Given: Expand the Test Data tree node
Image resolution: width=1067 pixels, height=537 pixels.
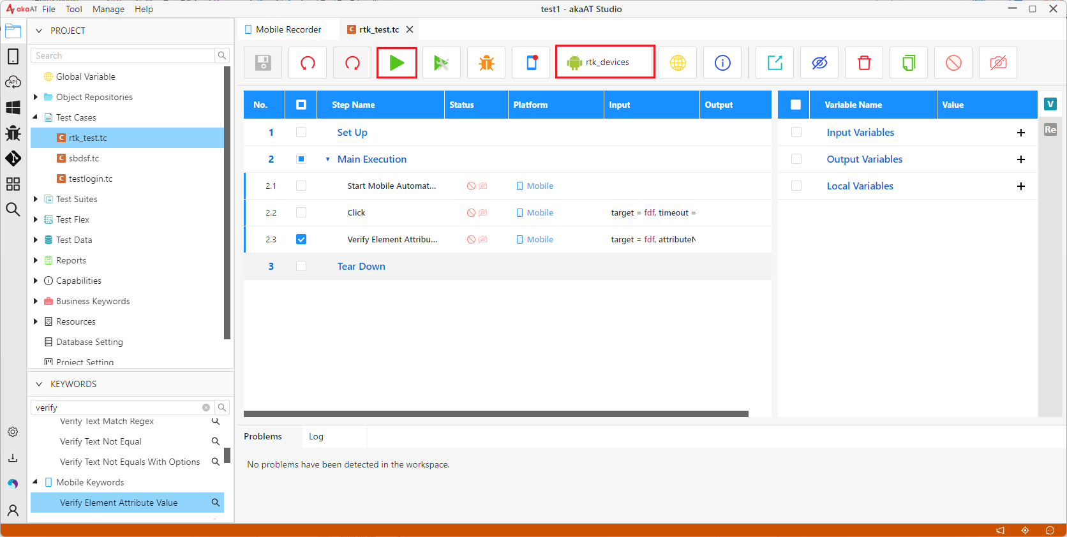Looking at the screenshot, I should [x=36, y=240].
